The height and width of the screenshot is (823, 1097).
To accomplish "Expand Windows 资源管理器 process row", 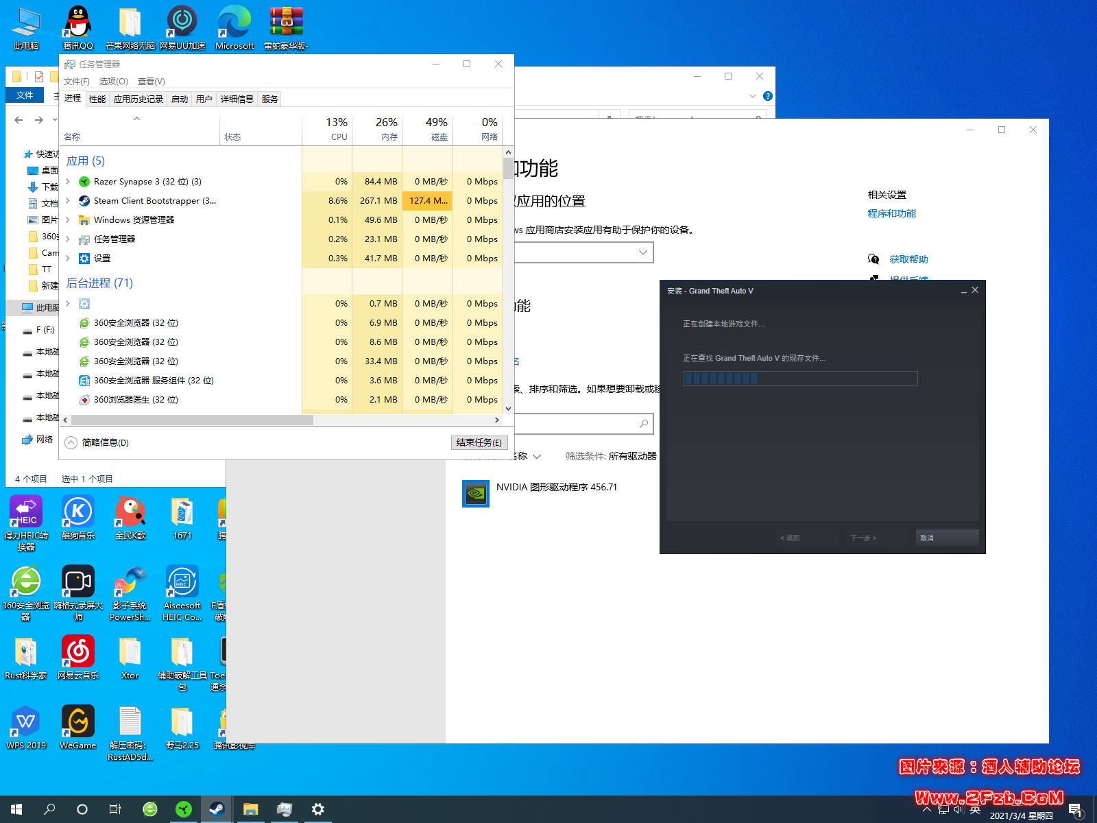I will (68, 220).
